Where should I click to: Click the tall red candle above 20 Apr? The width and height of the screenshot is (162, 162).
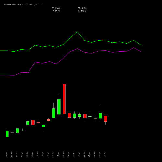coord(64,99)
